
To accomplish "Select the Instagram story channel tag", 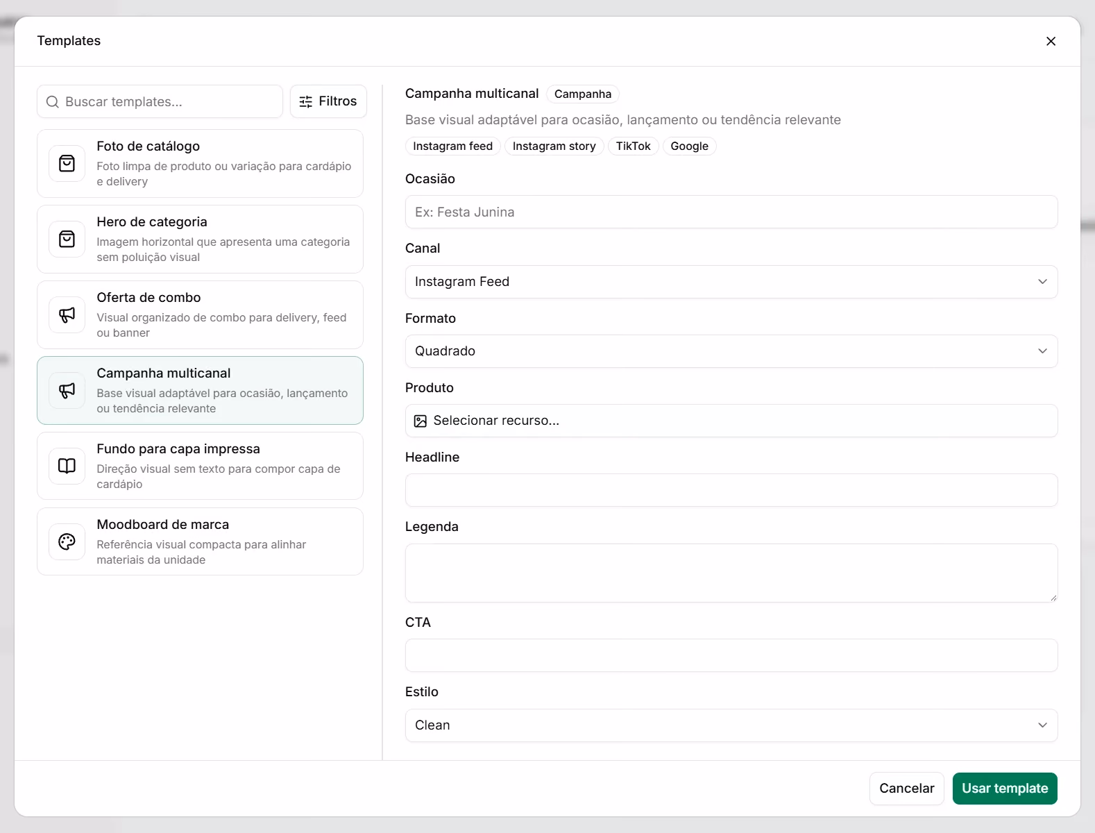I will click(x=554, y=146).
